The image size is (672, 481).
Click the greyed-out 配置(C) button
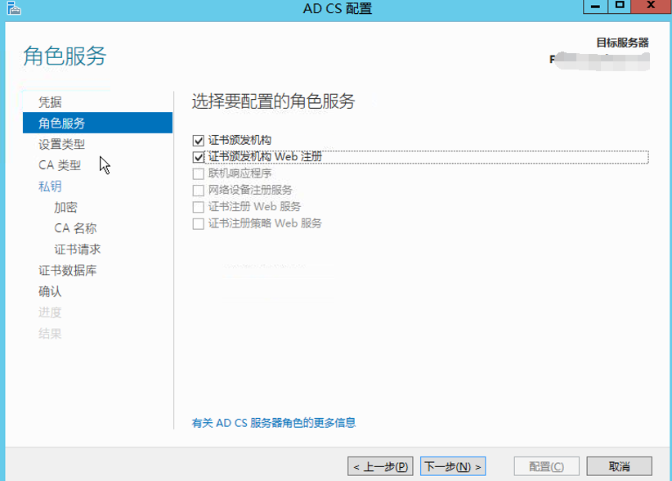click(546, 466)
